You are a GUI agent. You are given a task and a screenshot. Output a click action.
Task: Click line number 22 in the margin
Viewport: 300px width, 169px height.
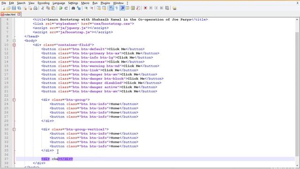click(6, 95)
